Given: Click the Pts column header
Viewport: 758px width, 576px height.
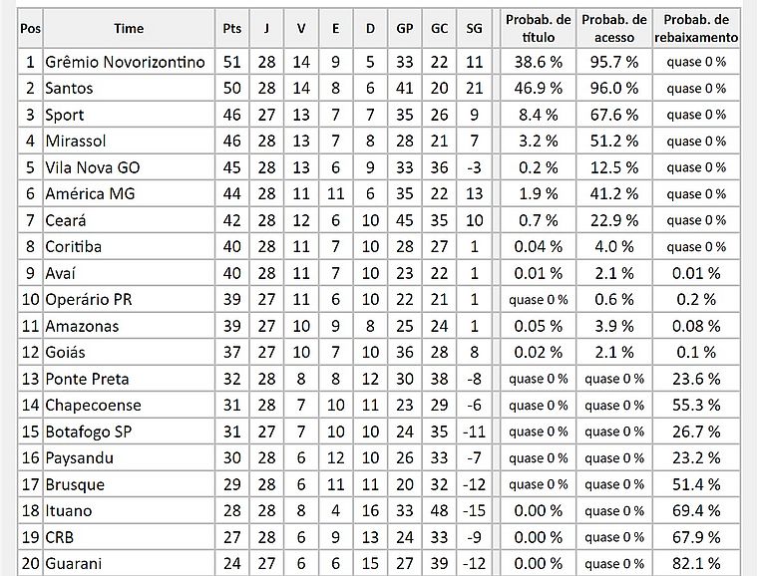Looking at the screenshot, I should [x=232, y=29].
